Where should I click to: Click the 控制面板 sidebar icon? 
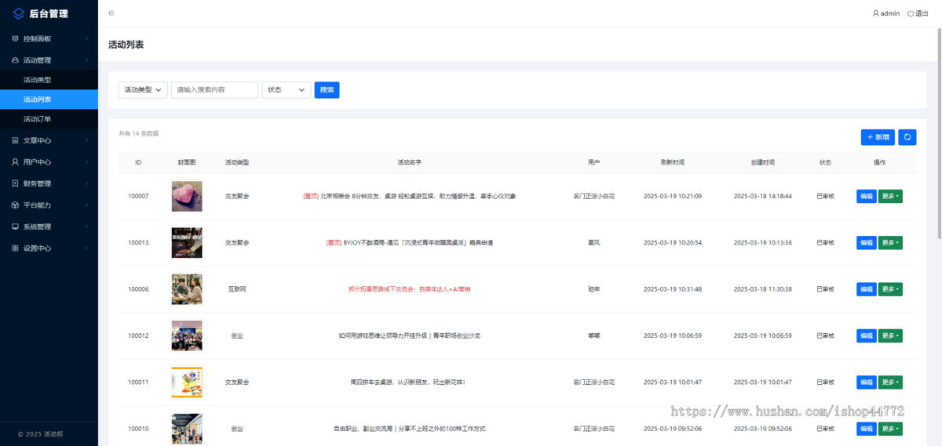pyautogui.click(x=15, y=38)
